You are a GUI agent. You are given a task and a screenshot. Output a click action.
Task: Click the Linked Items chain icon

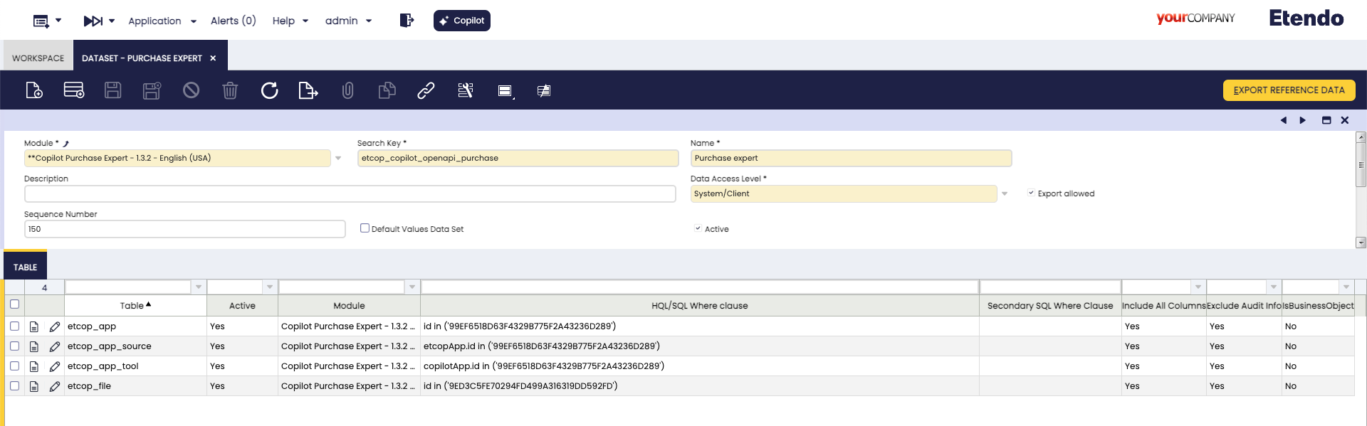(426, 90)
